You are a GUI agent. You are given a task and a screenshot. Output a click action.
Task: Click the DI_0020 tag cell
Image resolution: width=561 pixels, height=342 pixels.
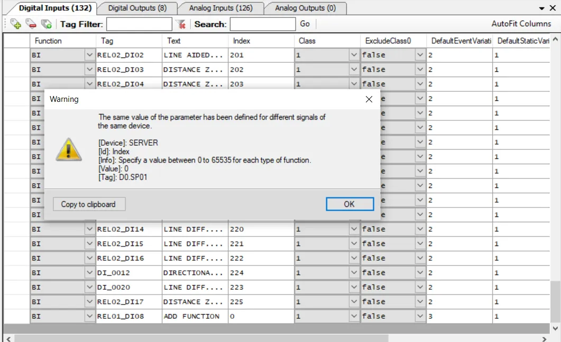(129, 287)
